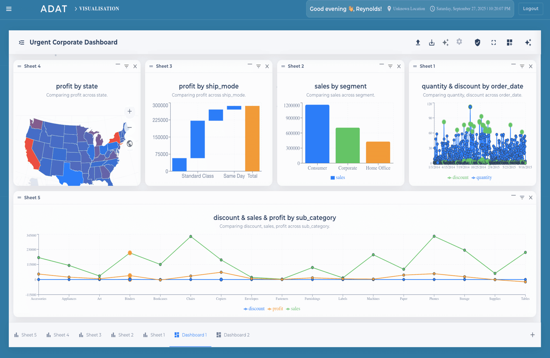Click the rightmost sparkle icon in toolbar
550x358 pixels.
click(x=528, y=42)
